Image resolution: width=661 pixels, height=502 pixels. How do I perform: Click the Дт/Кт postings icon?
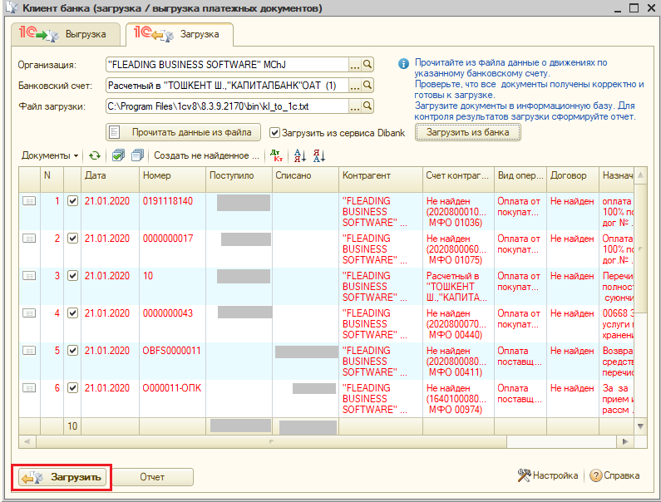pyautogui.click(x=277, y=155)
